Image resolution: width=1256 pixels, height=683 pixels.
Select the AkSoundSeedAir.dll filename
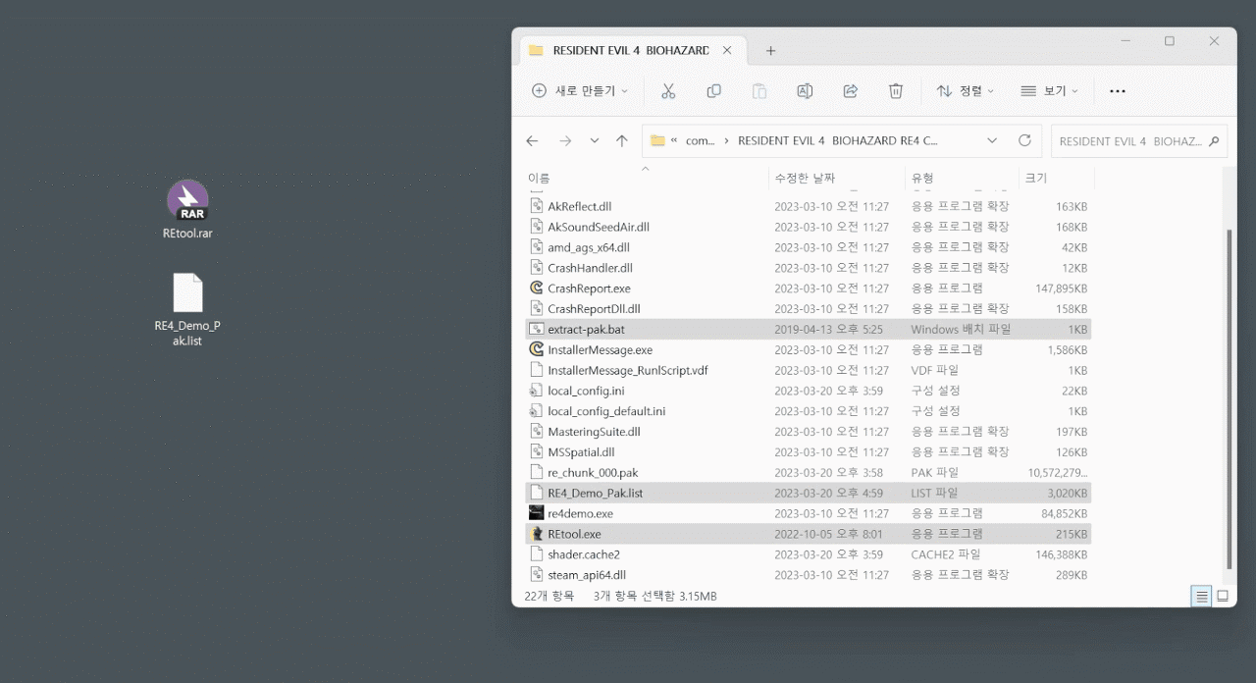pyautogui.click(x=599, y=227)
